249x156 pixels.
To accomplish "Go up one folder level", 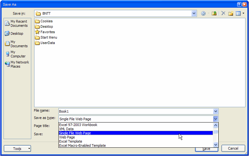I will 214,13.
